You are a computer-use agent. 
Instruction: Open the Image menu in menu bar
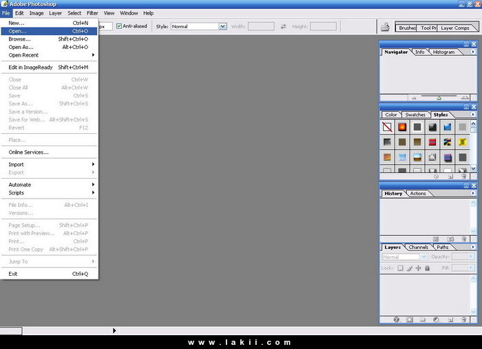[x=36, y=13]
